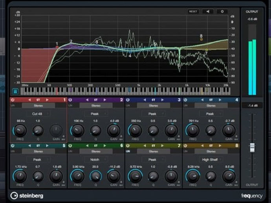Viewport: 271px width, 203px height.
Task: Toggle the piano keyboard display icon
Action: [15, 91]
